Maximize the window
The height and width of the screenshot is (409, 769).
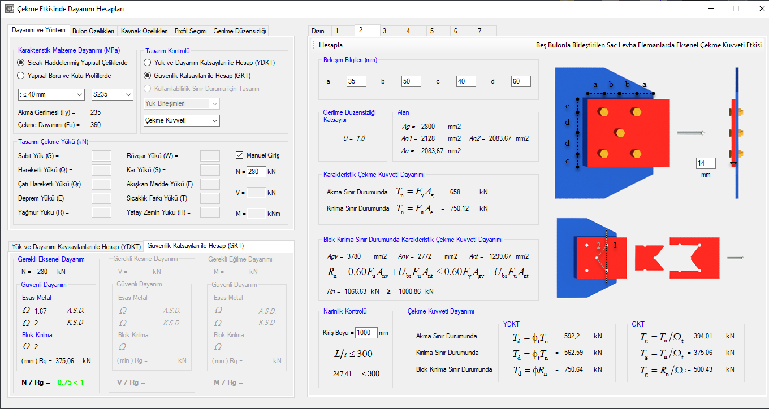coord(736,8)
